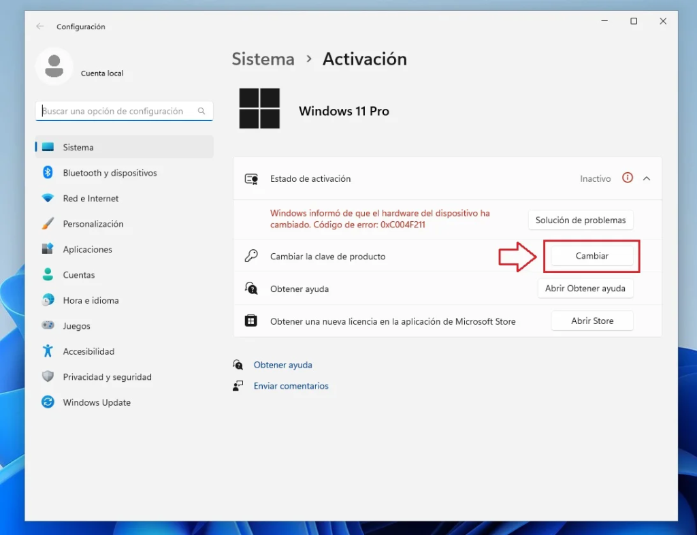Open the Obtener ayuda link below the panel

(x=282, y=365)
